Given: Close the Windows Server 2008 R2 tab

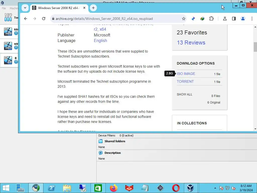Looking at the screenshot, I should (x=84, y=8).
